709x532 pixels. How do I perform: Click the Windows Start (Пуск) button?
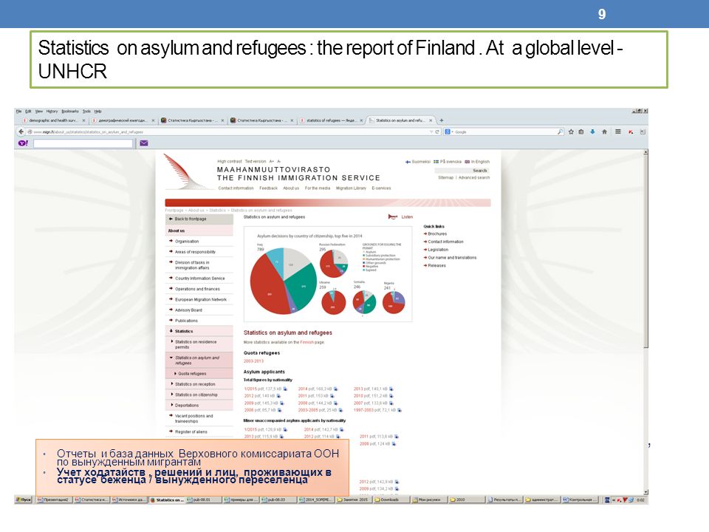24,500
